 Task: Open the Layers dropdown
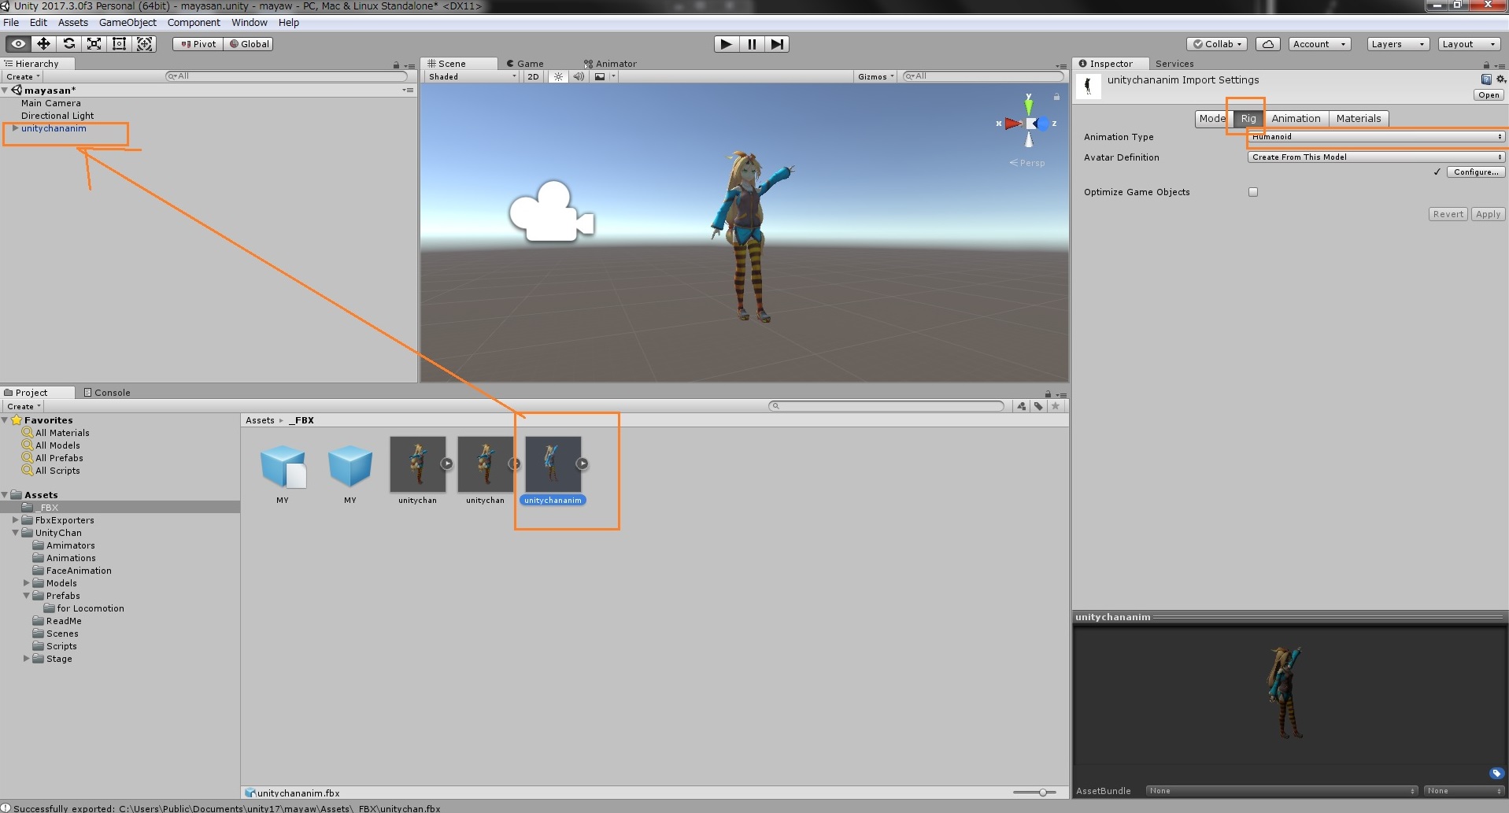pos(1398,44)
